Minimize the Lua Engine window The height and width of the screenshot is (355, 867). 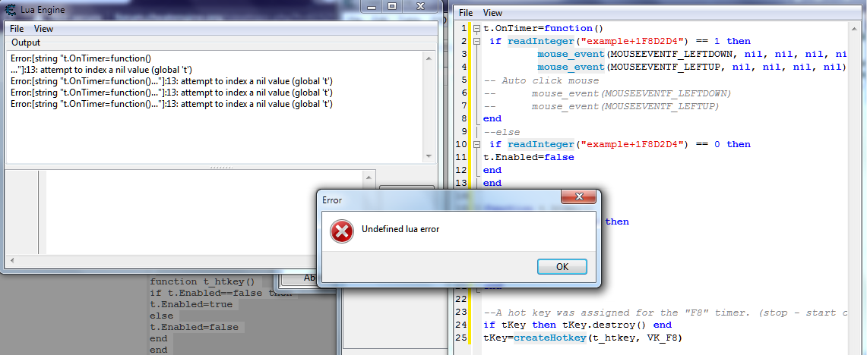point(372,6)
